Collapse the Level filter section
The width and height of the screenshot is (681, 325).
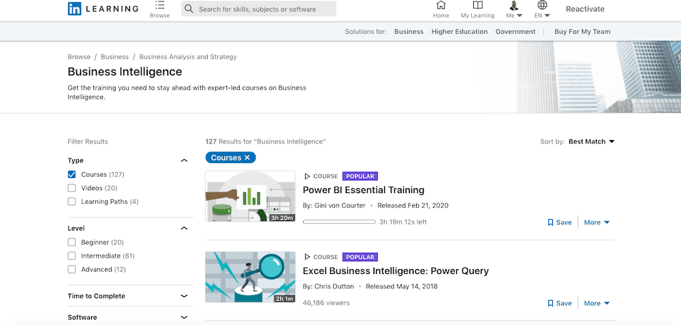pyautogui.click(x=184, y=228)
